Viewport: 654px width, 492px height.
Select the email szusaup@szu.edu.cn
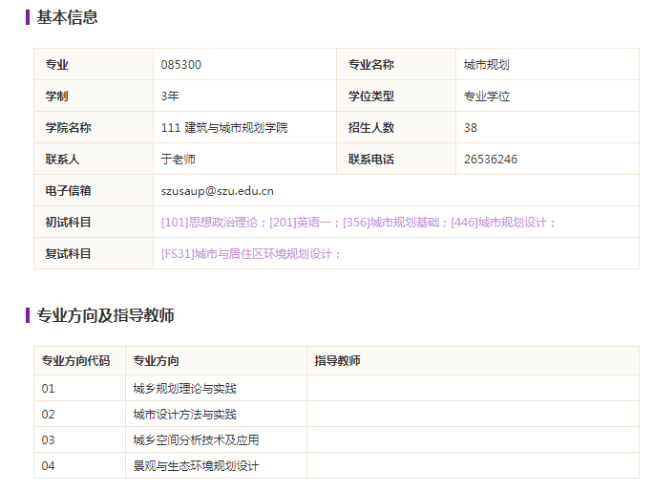click(x=218, y=191)
